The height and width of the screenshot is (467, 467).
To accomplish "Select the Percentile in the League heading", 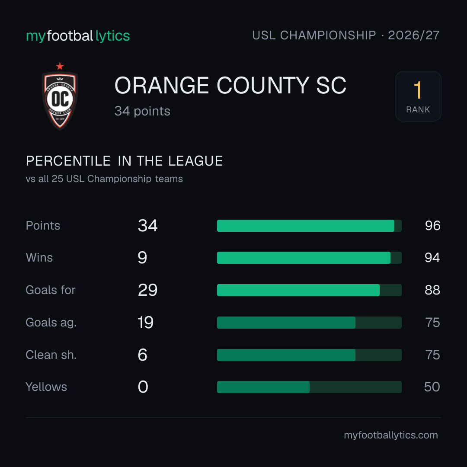I will (124, 161).
